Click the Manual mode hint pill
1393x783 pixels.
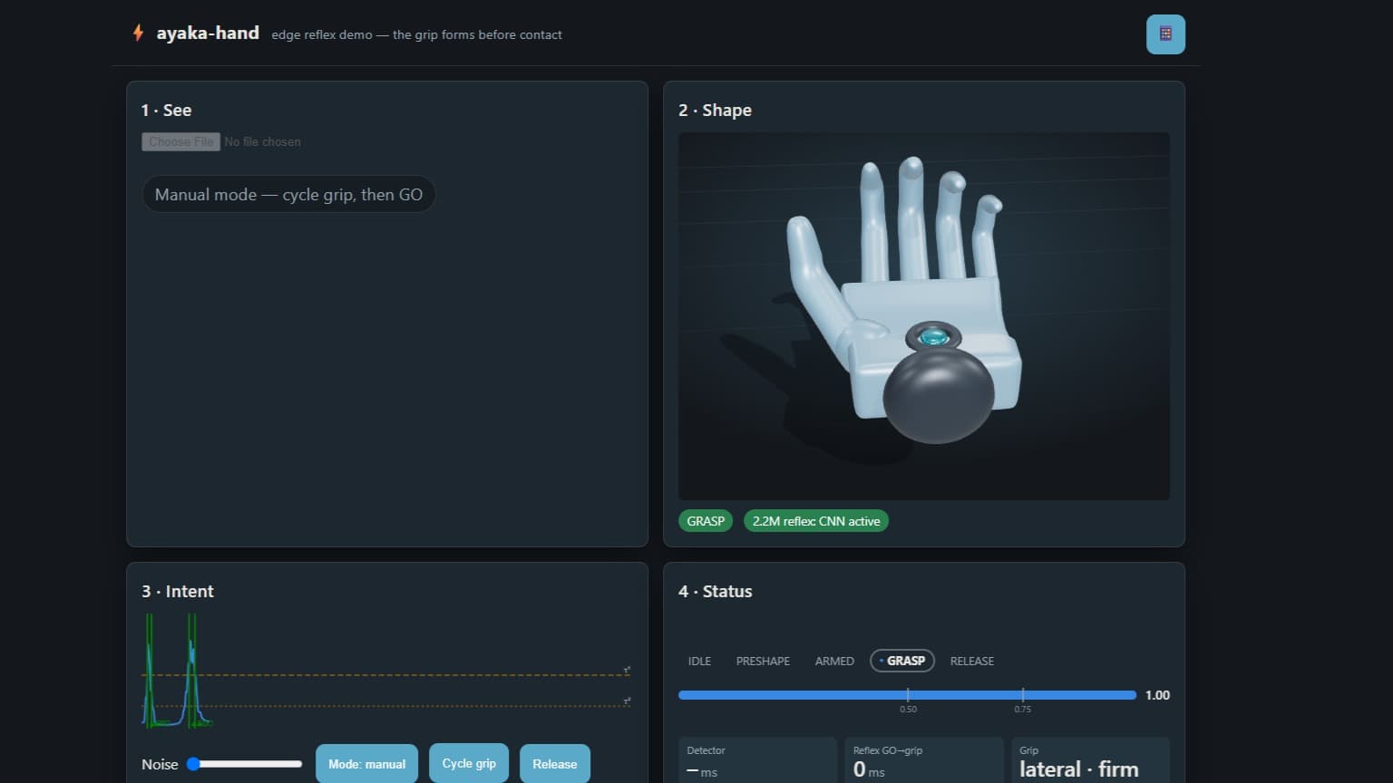(288, 195)
